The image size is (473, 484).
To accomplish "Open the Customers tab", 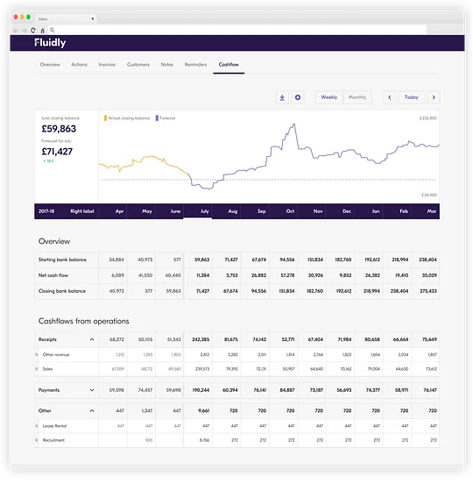I will (x=138, y=65).
